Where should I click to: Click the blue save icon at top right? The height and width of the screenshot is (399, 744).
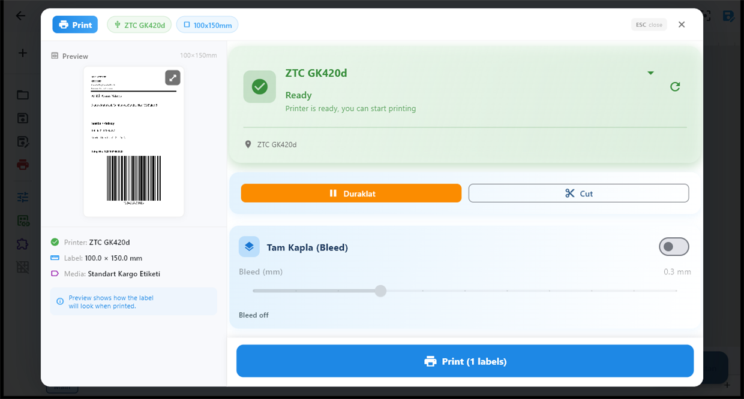728,16
